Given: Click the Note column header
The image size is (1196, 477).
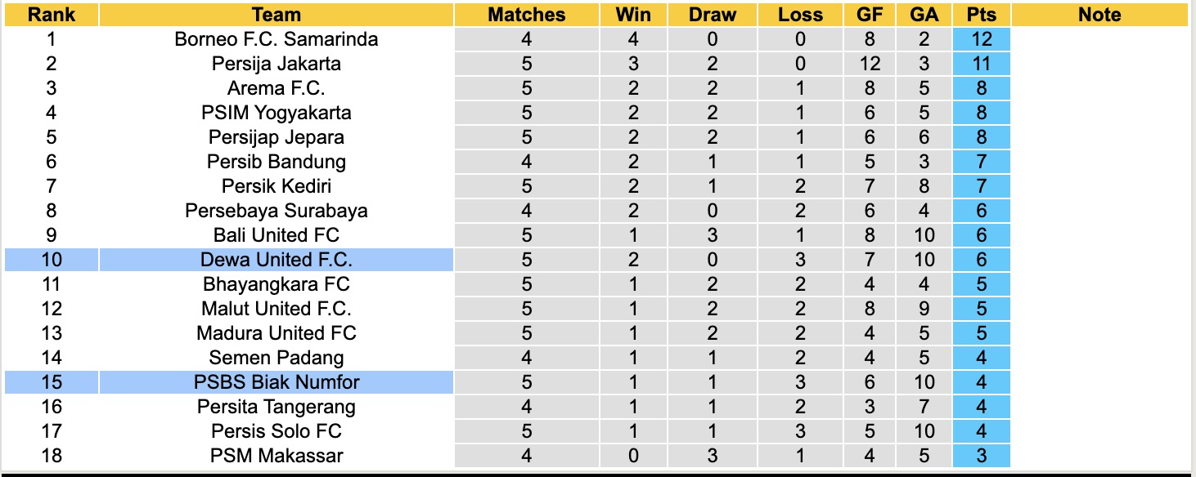Looking at the screenshot, I should 1099,15.
